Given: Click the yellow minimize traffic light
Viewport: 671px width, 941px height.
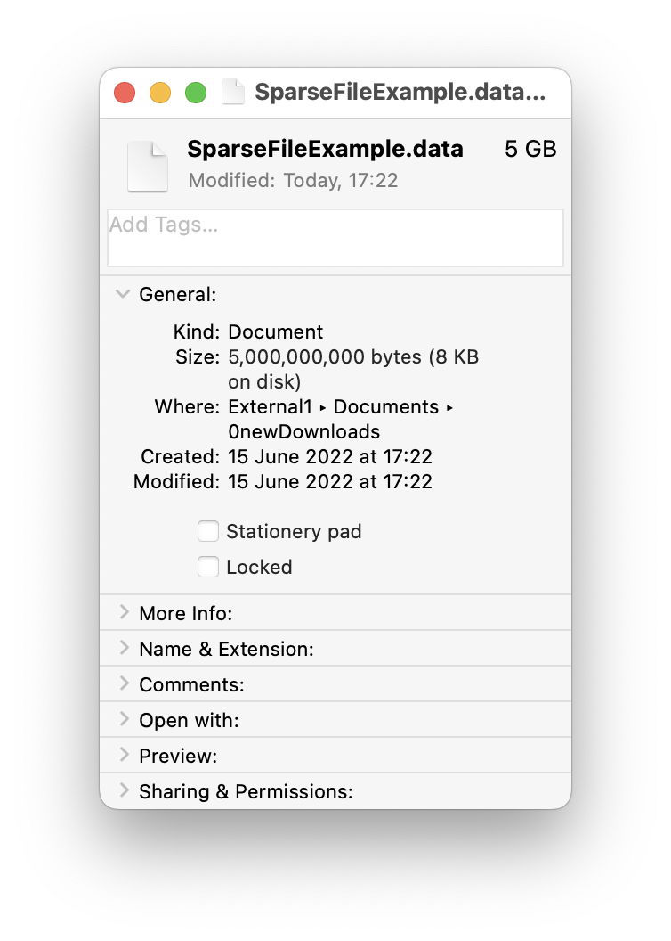Looking at the screenshot, I should 160,92.
